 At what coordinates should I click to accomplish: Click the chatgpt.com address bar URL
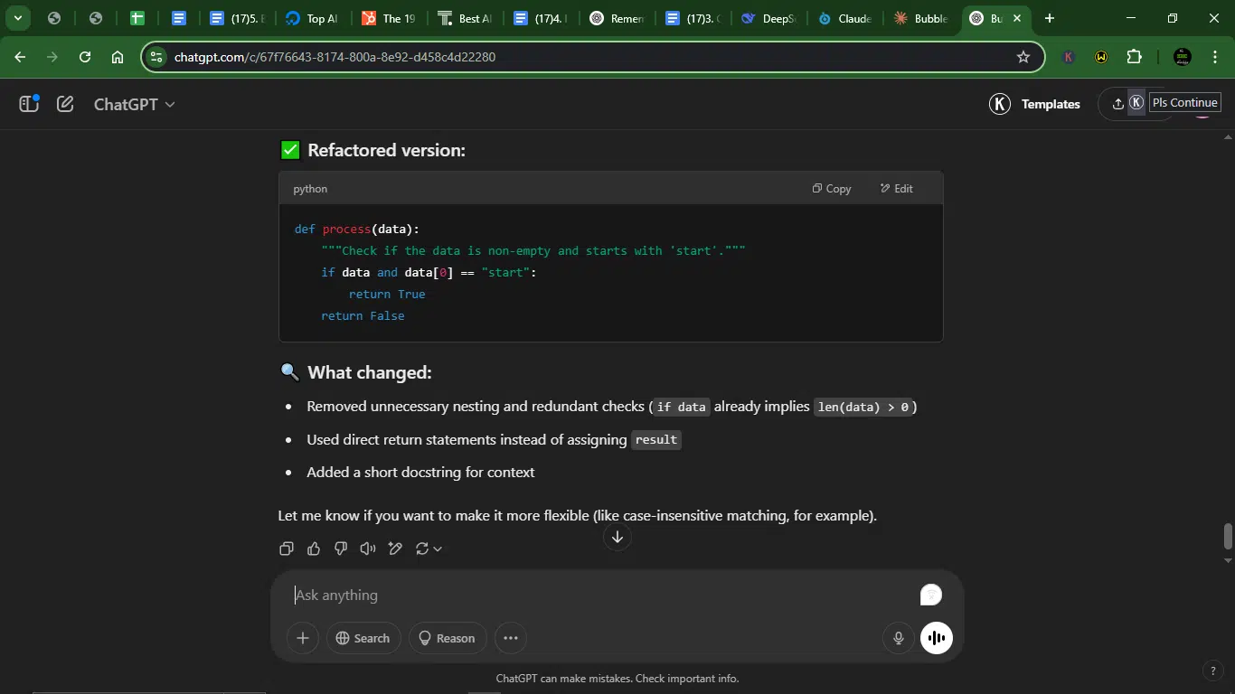(335, 57)
